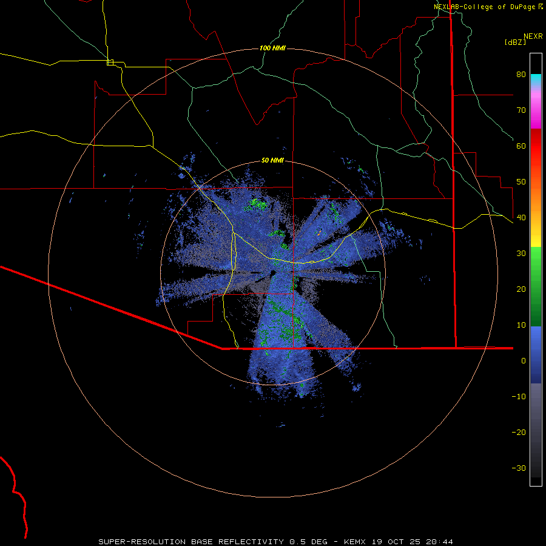546x546 pixels.
Task: Click the 20 dBZ scale value
Action: click(521, 289)
